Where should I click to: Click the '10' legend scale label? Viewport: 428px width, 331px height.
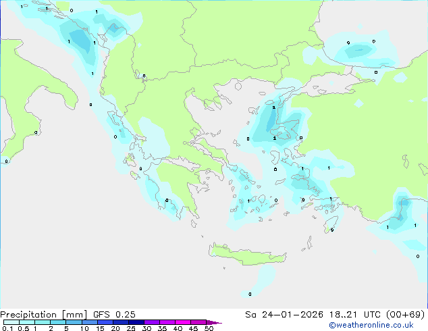pos(84,328)
